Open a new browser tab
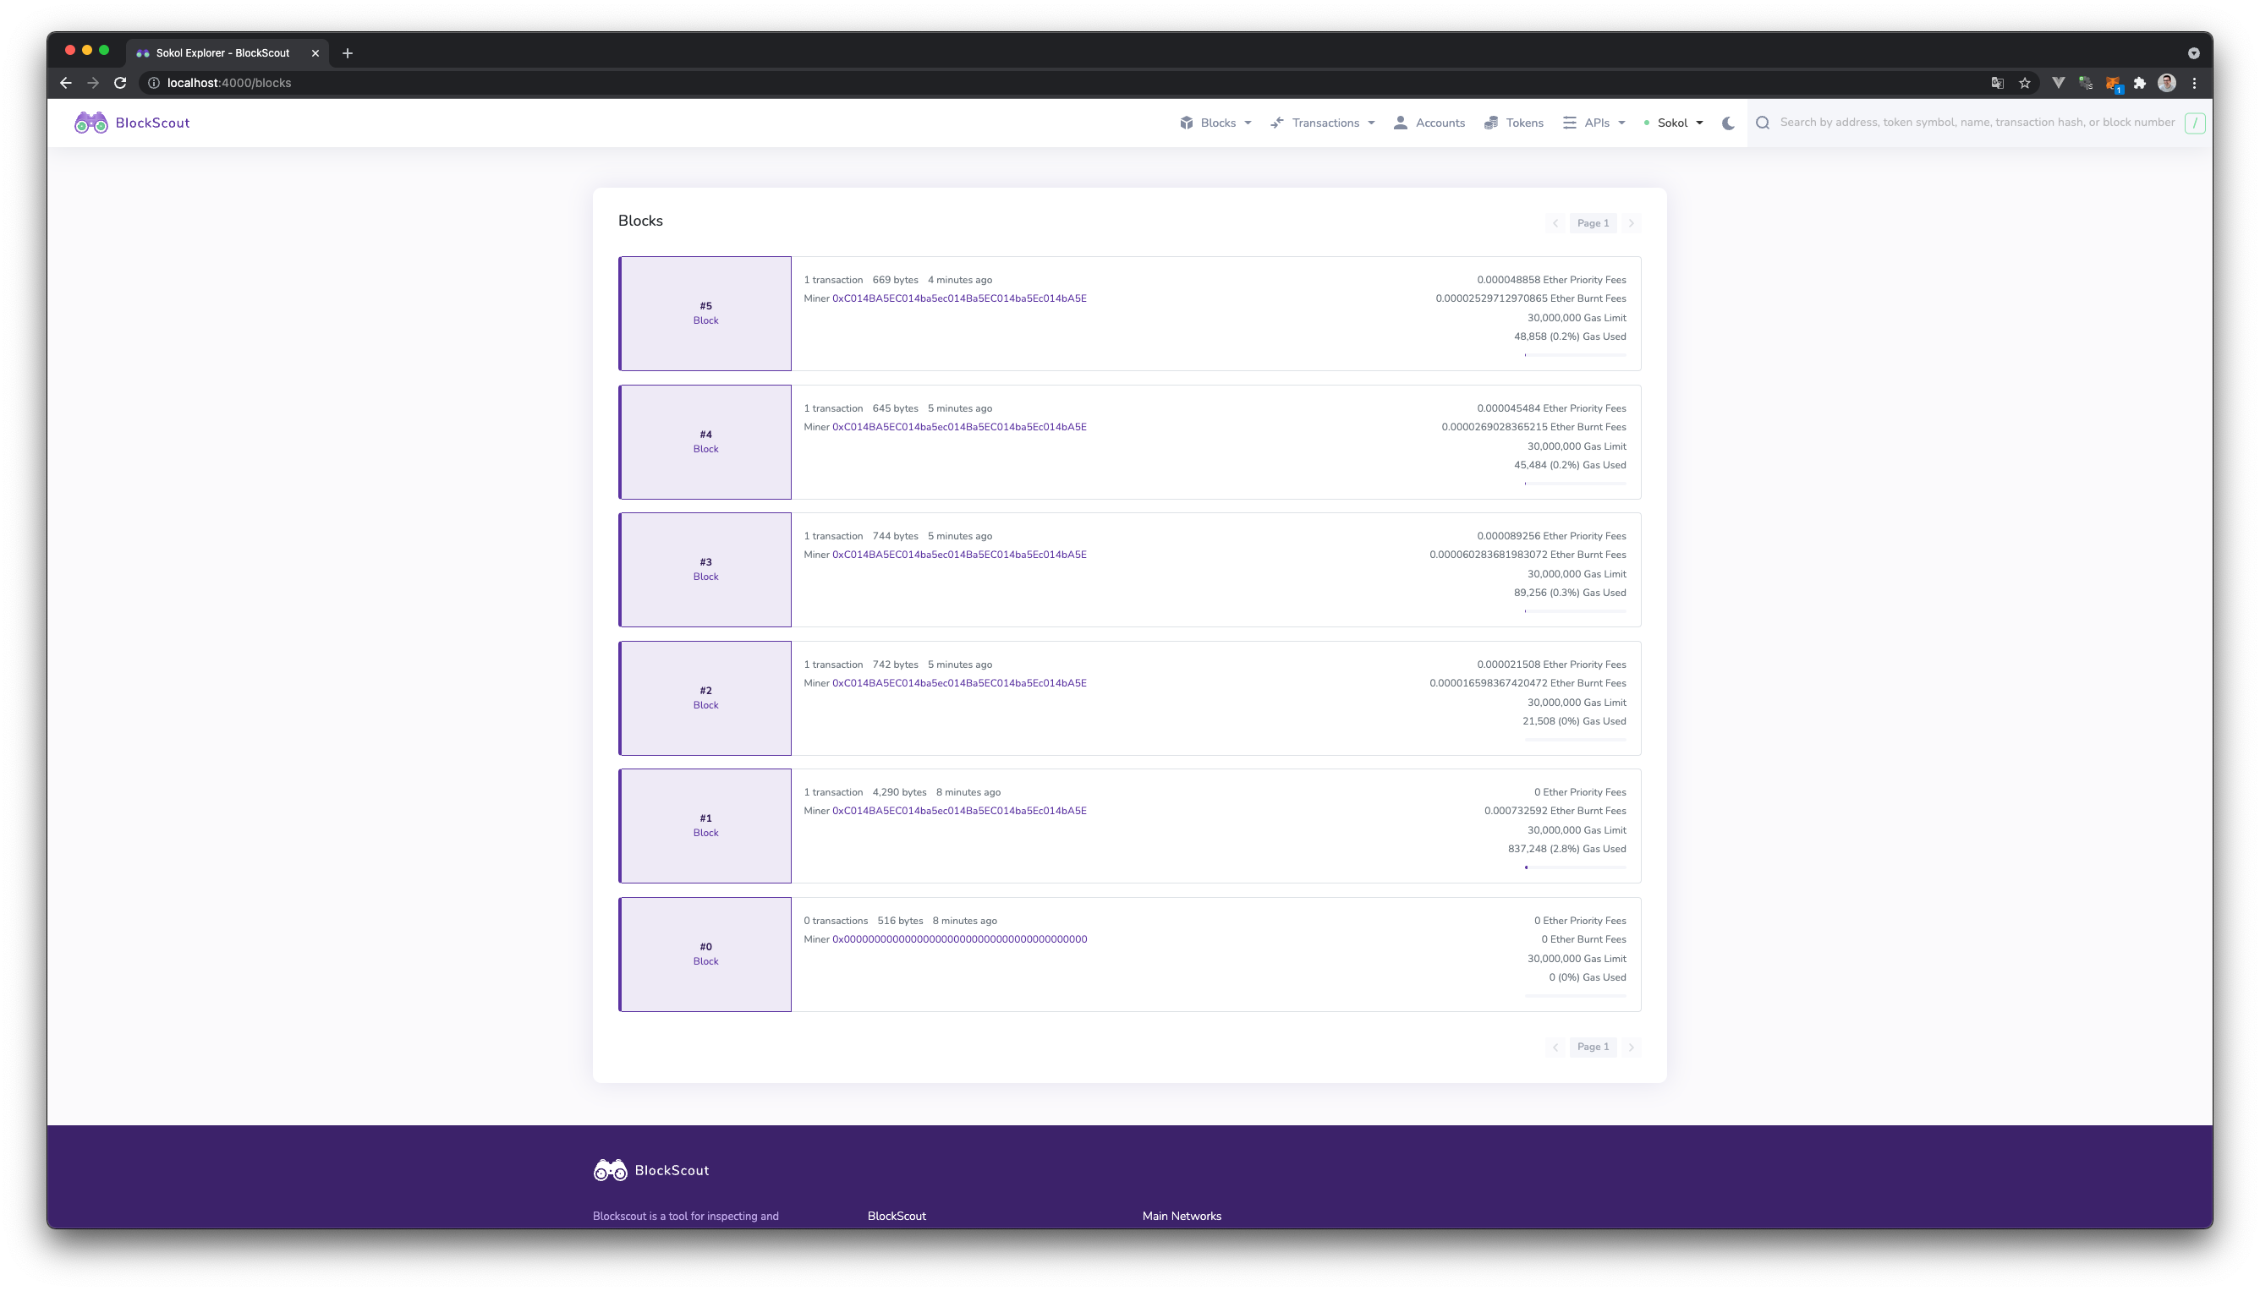This screenshot has width=2260, height=1291. (x=348, y=53)
